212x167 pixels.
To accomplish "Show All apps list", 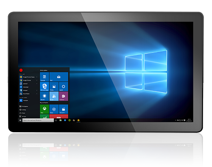I will [23, 117].
